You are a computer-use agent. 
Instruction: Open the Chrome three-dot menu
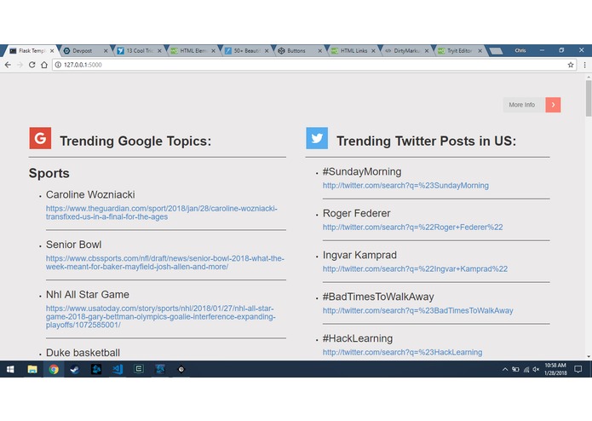(584, 65)
